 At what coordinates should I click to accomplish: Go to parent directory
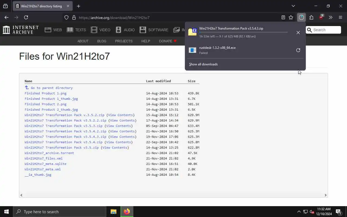(52, 88)
